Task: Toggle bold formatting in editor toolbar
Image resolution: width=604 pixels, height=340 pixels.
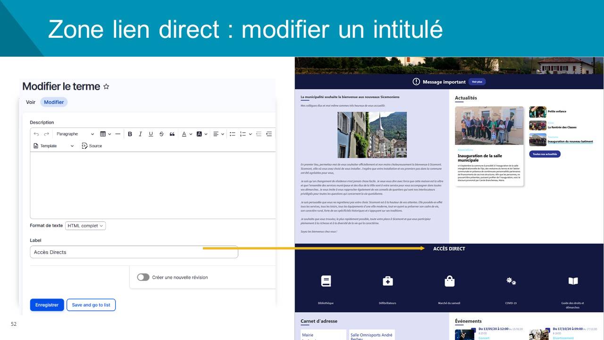Action: tap(130, 134)
